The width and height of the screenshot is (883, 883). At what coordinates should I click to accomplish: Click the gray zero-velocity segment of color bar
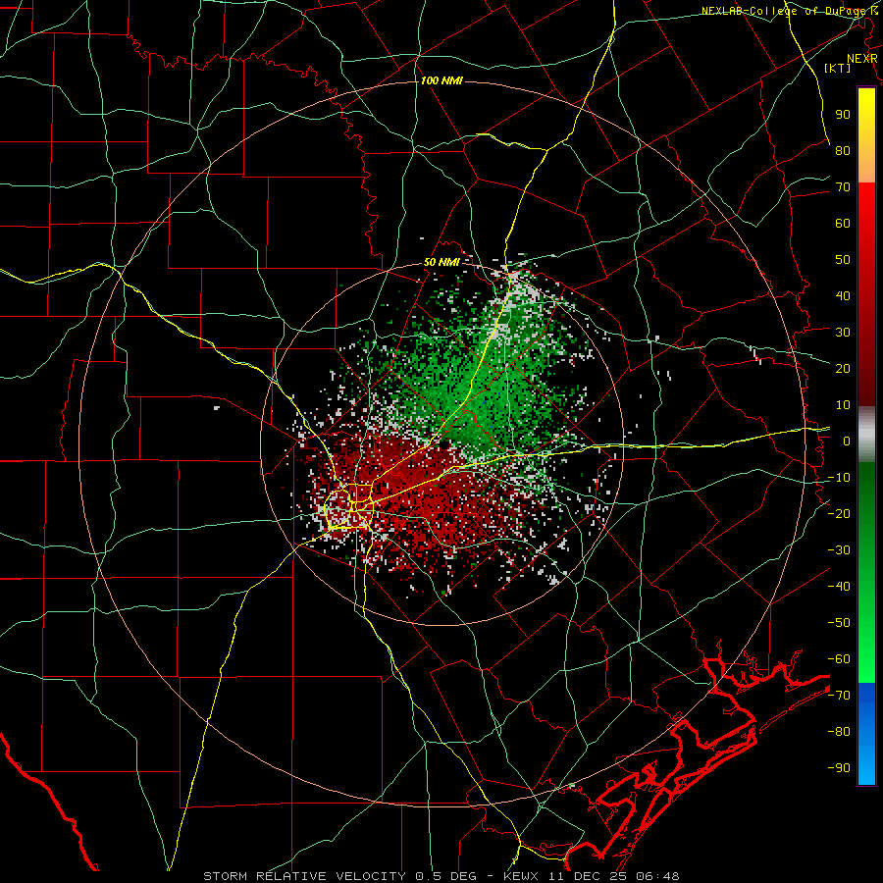866,435
